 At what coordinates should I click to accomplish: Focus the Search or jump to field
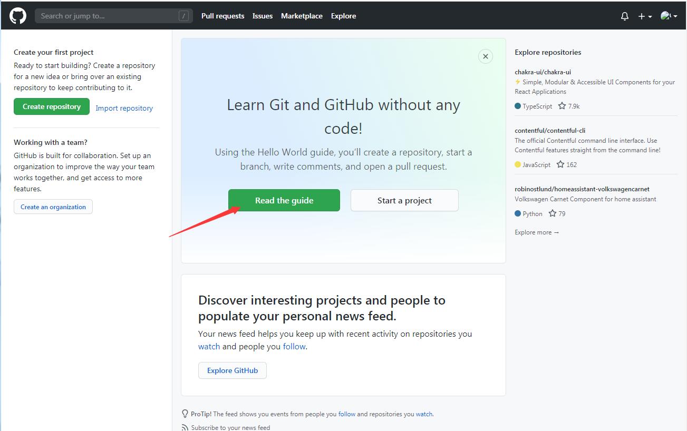(x=114, y=16)
